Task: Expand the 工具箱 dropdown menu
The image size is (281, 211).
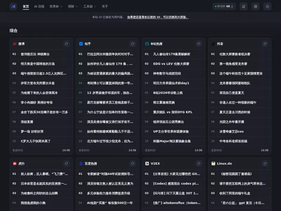Action: 90,6
